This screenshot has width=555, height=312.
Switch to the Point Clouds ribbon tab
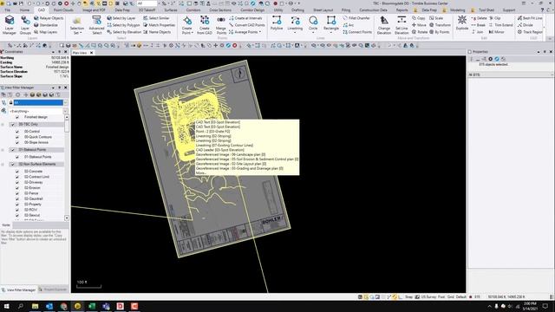63,10
